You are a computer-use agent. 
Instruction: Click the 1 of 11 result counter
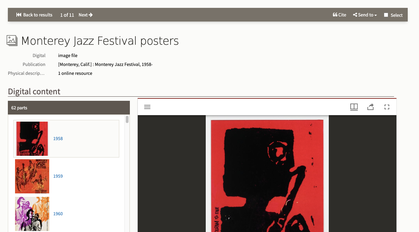(67, 15)
